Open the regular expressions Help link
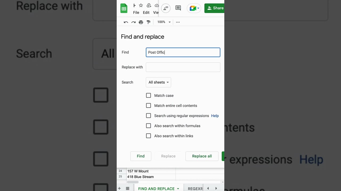The height and width of the screenshot is (191, 341). [215, 116]
